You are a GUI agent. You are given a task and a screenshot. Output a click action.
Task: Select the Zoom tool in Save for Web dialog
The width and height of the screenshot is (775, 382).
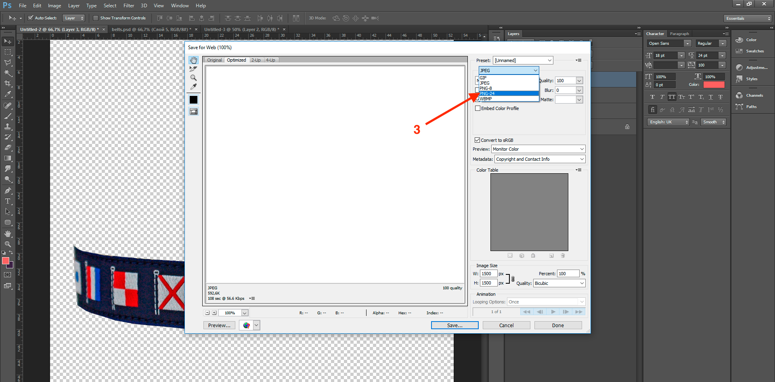click(x=194, y=78)
